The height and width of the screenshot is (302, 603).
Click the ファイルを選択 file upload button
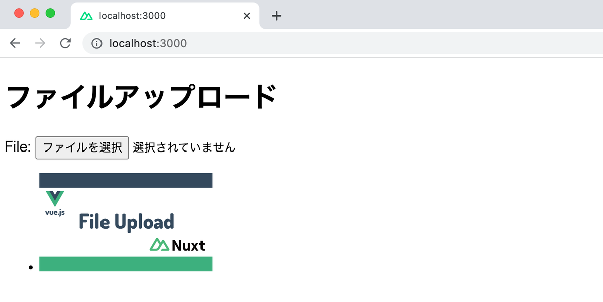pos(82,147)
